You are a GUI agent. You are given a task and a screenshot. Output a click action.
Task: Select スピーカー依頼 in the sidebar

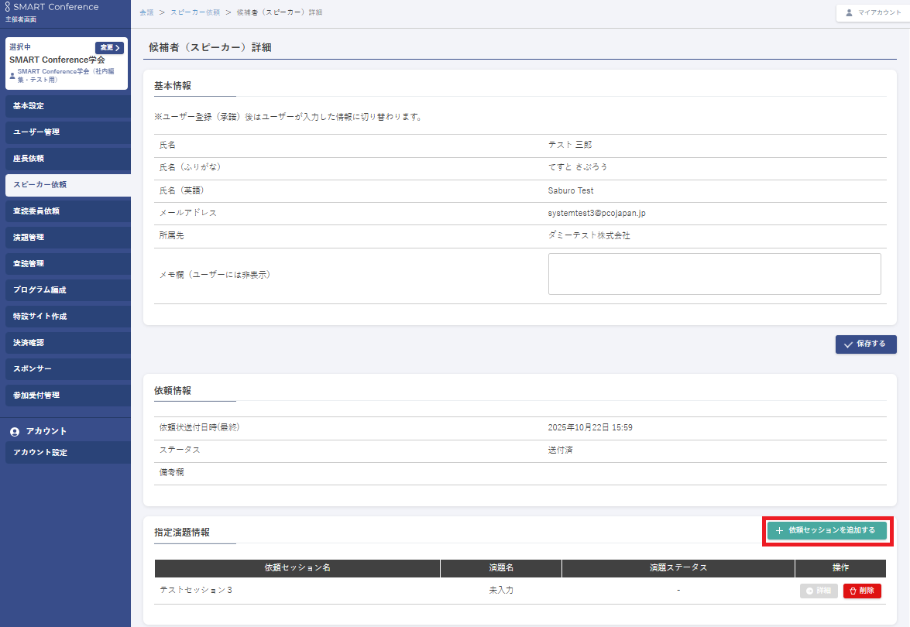pyautogui.click(x=66, y=184)
